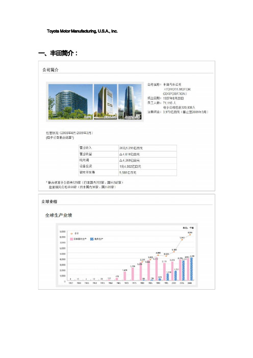Click the word 'CORPORATION)'
Screen dimensions: 253x358
[175, 94]
